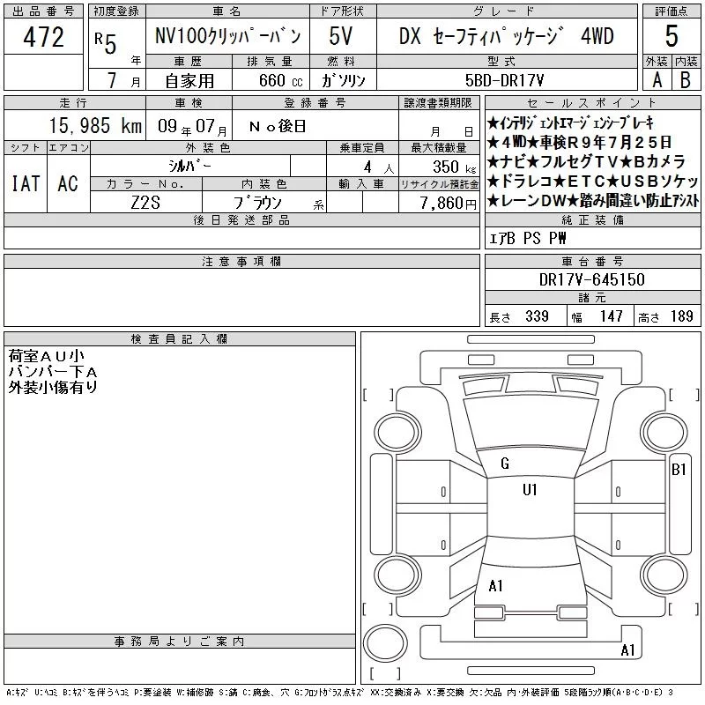Click the 検査員記入欄 header

click(180, 339)
